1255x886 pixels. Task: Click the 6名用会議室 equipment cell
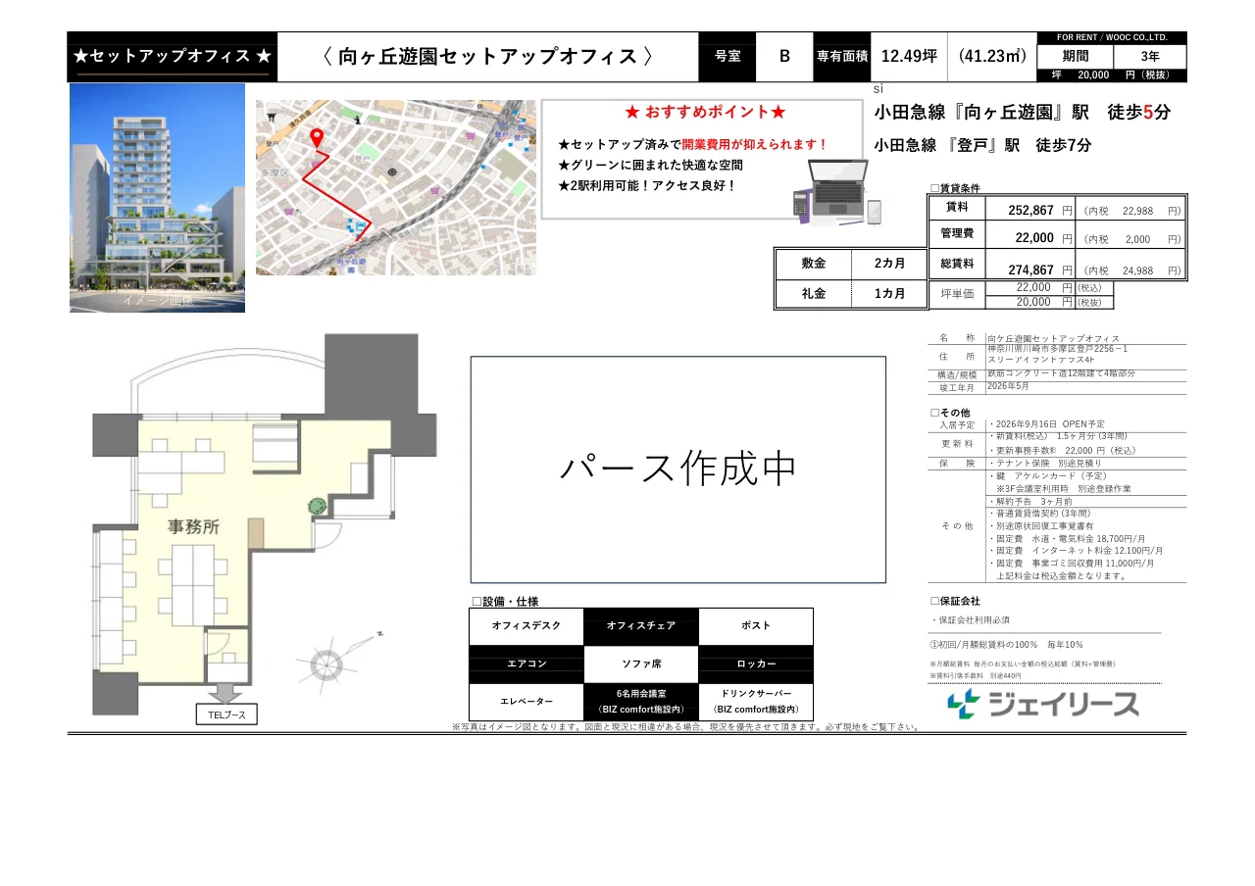(641, 702)
